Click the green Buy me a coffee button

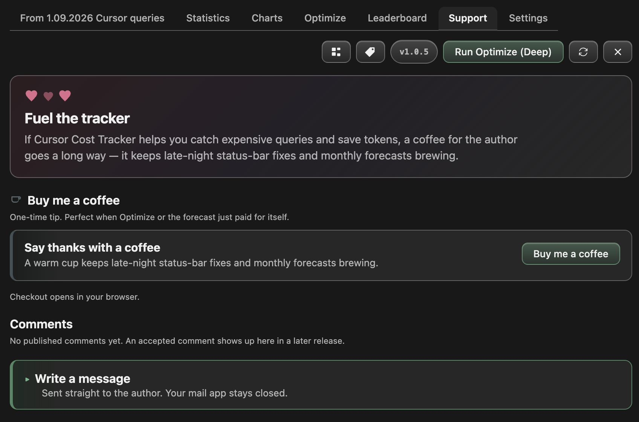(x=570, y=254)
